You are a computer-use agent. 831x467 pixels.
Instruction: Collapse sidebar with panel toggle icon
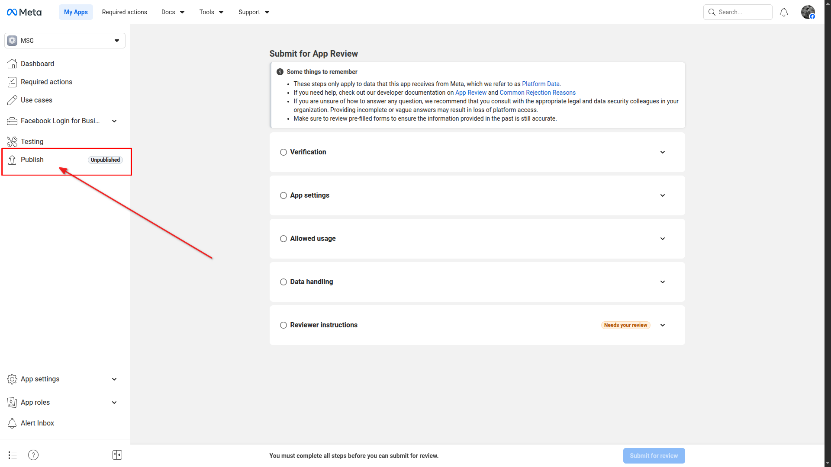click(x=117, y=455)
